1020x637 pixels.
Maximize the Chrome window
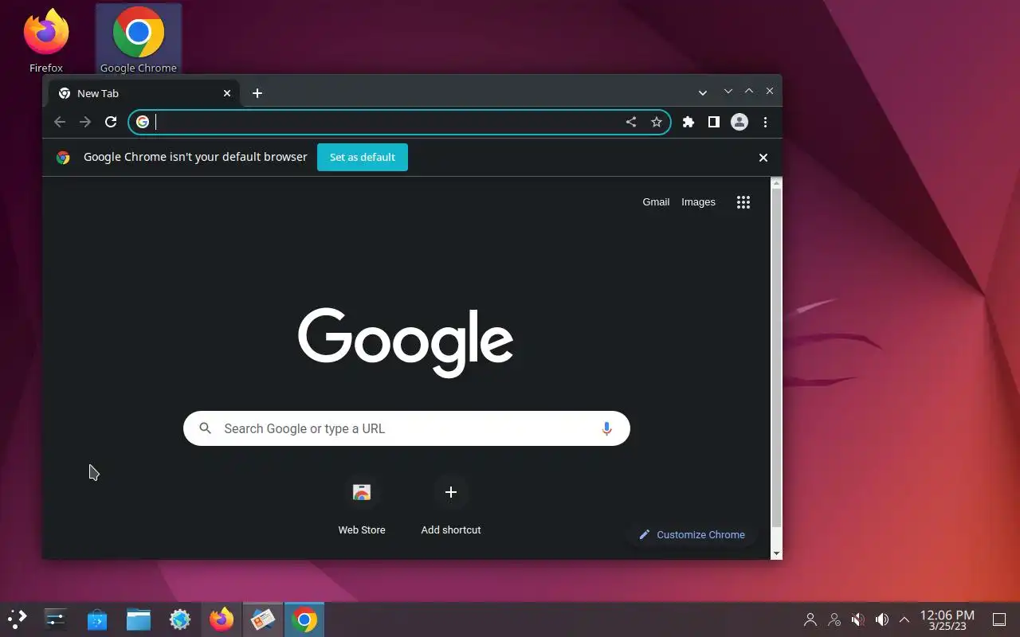click(749, 92)
